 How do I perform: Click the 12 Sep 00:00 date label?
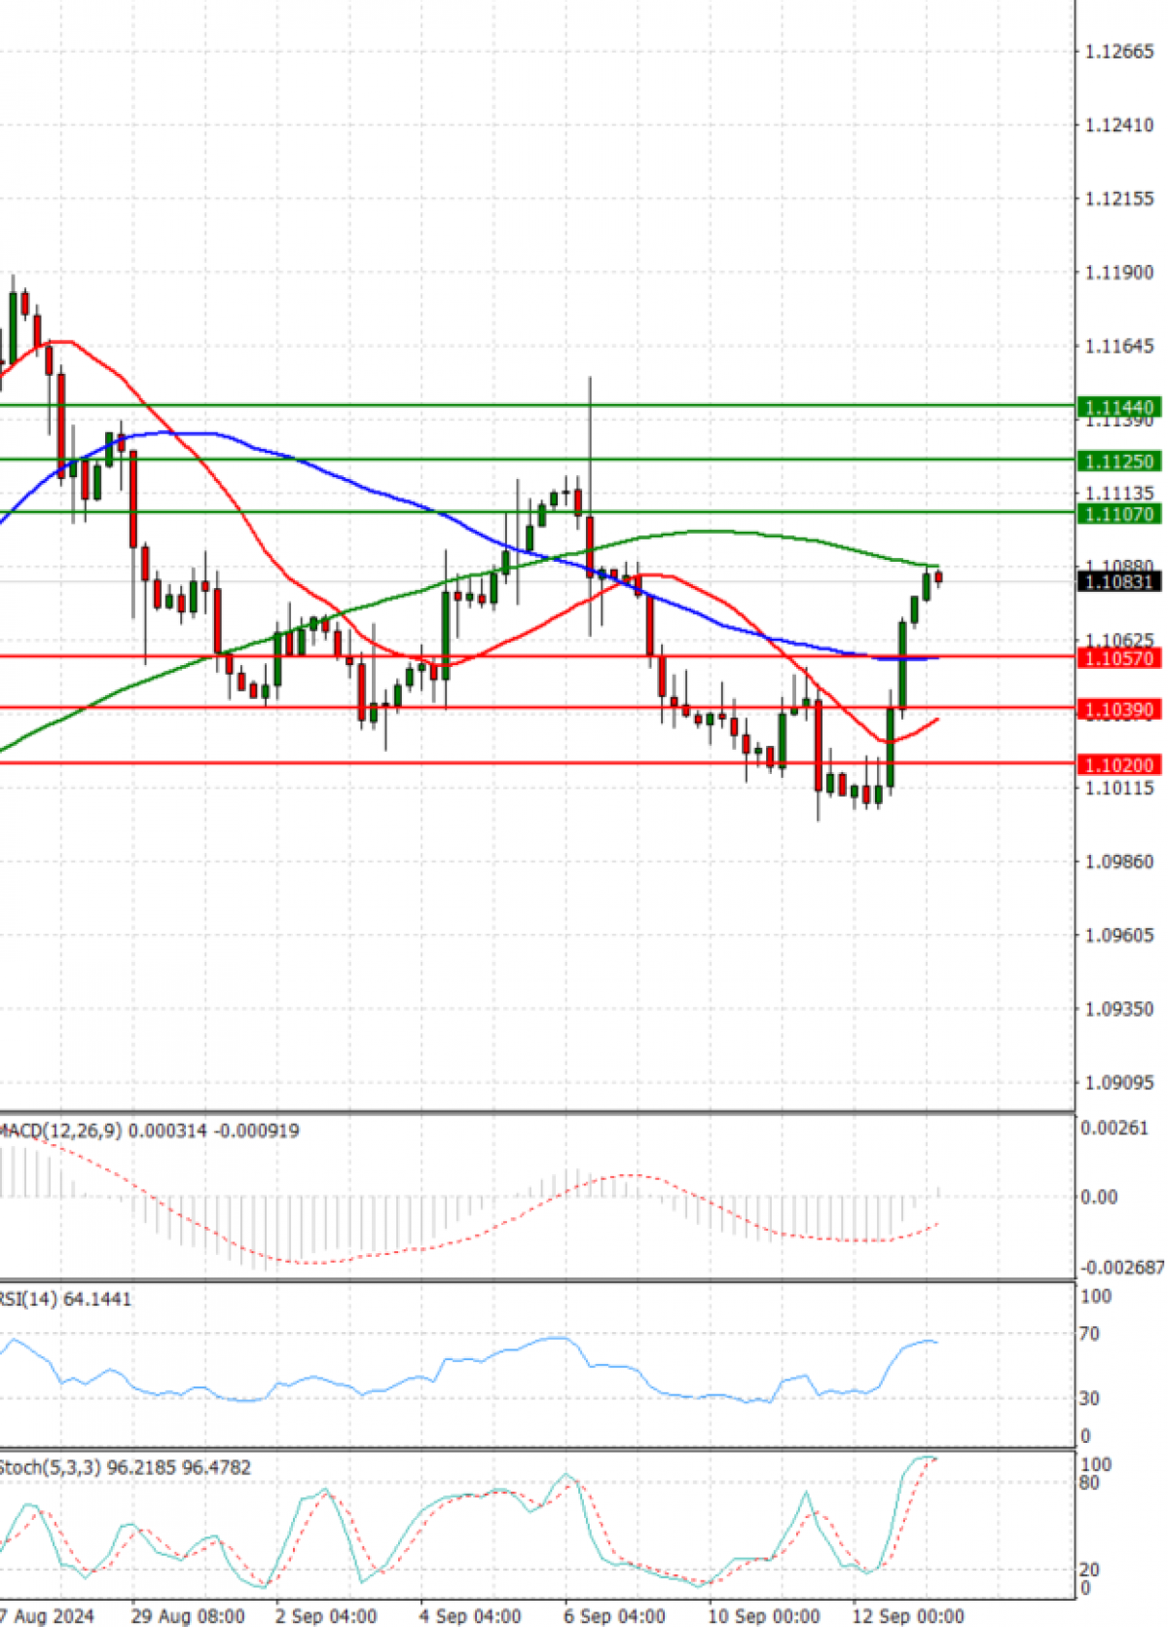[908, 1615]
